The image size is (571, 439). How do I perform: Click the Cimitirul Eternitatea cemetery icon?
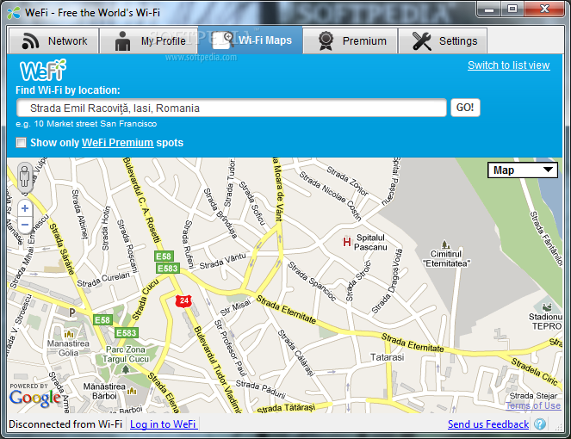(x=444, y=244)
